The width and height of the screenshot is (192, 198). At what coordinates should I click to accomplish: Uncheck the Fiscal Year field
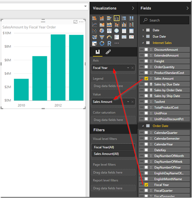146,185
